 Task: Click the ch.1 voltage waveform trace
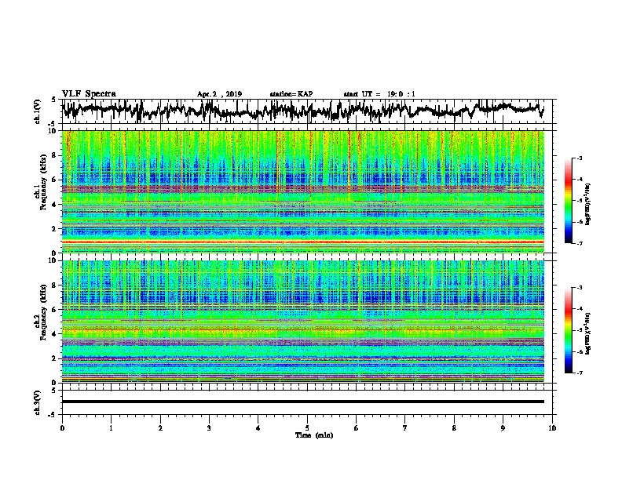tap(302, 111)
